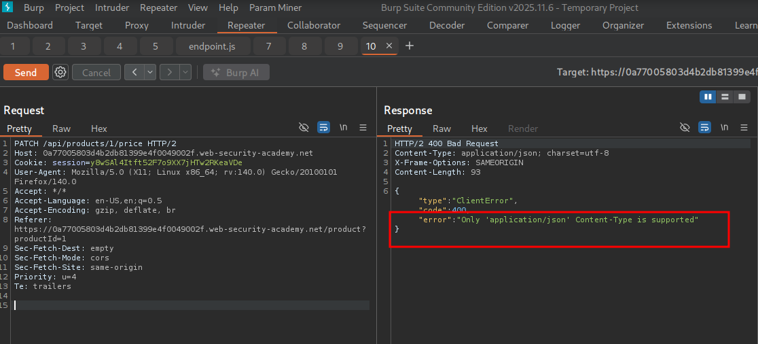
Task: Select Repeater tab 5
Action: (155, 46)
